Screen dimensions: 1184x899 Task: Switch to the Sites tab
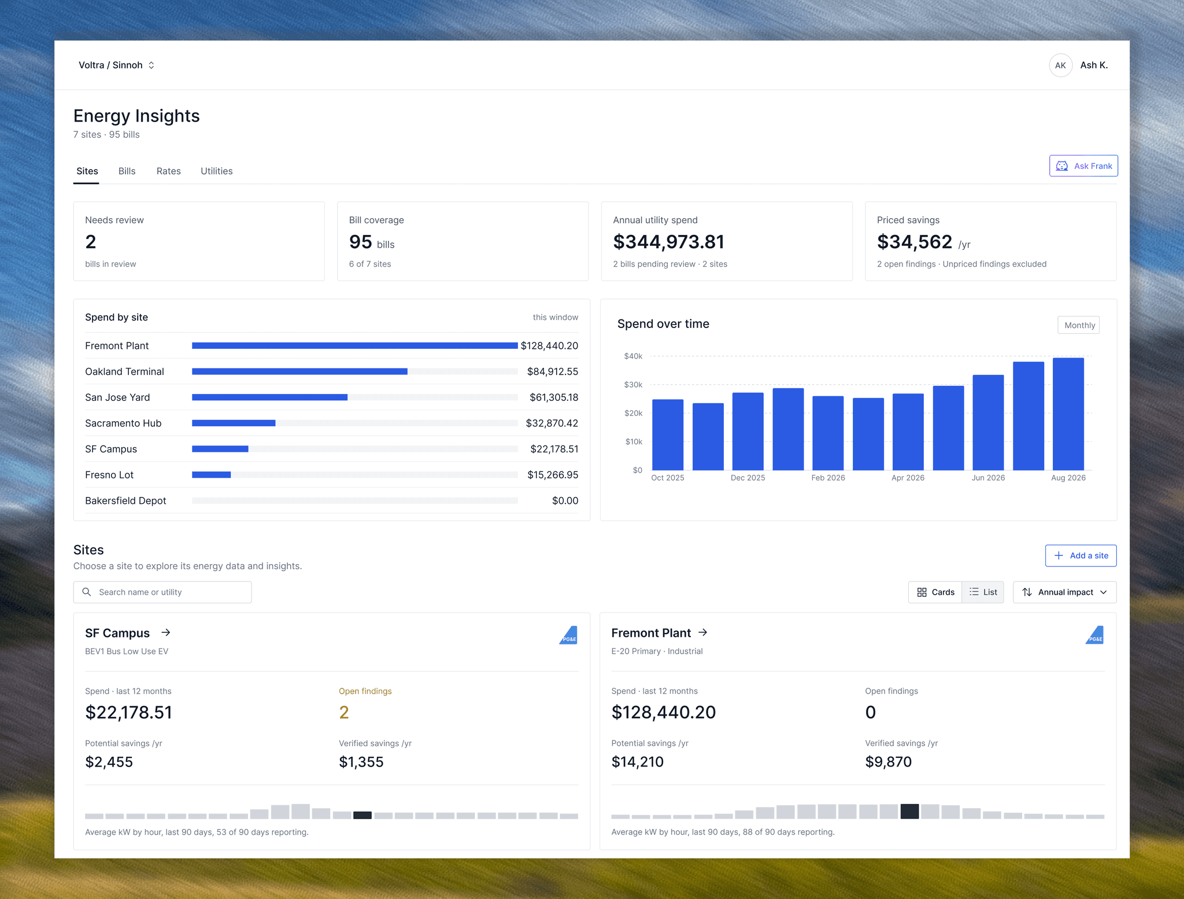[x=87, y=171]
